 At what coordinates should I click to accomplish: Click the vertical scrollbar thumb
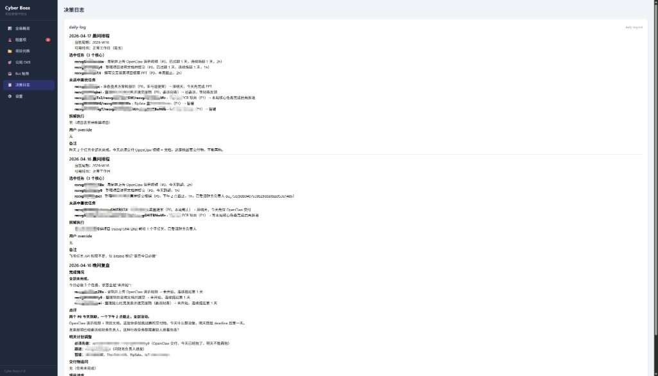pos(655,170)
